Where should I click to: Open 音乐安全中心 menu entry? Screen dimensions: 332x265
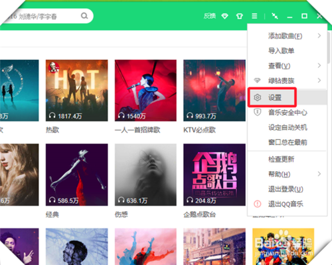pyautogui.click(x=287, y=113)
